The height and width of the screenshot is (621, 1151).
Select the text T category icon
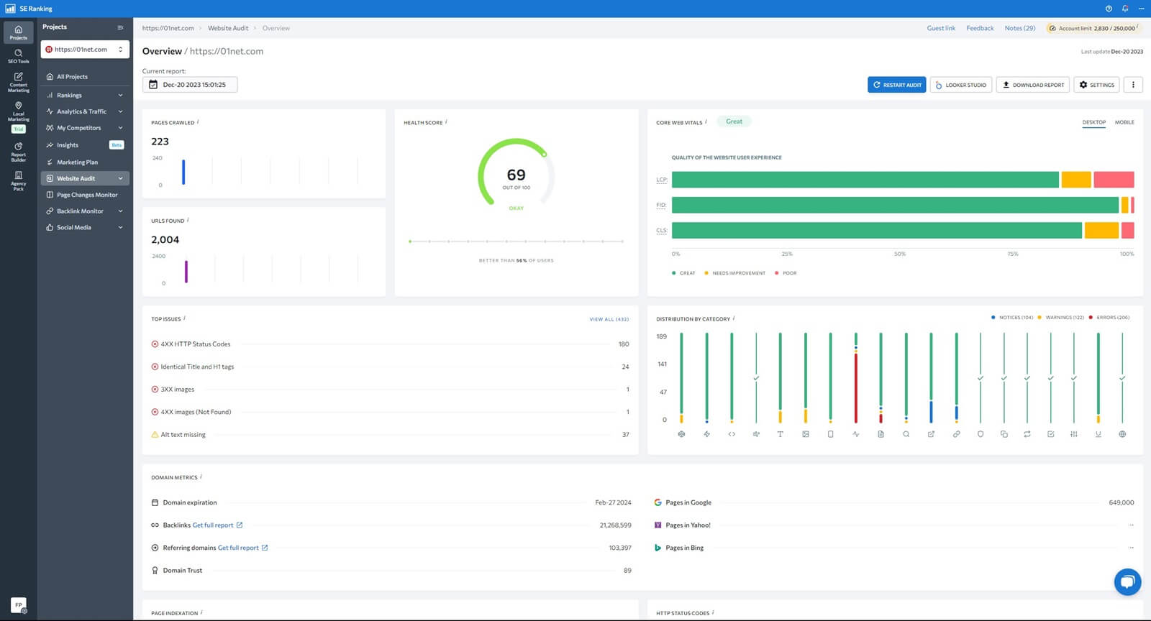click(x=780, y=434)
